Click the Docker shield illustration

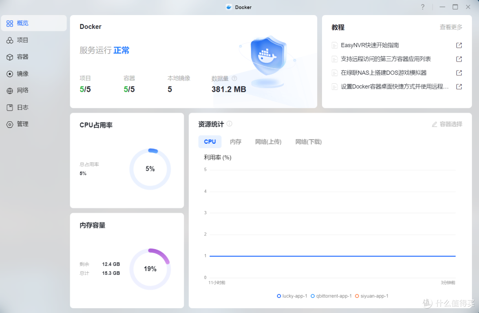(x=268, y=61)
